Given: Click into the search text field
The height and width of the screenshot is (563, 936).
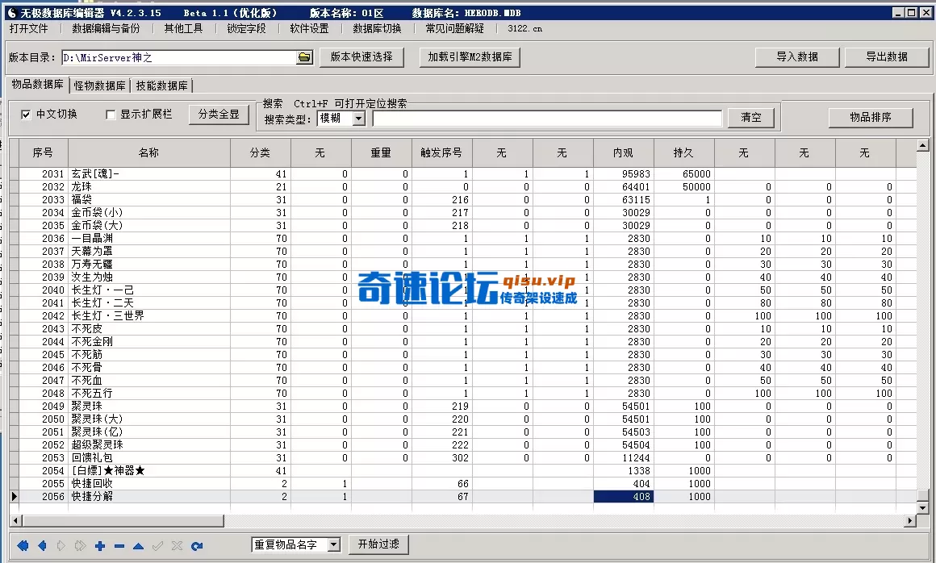Looking at the screenshot, I should [x=547, y=118].
